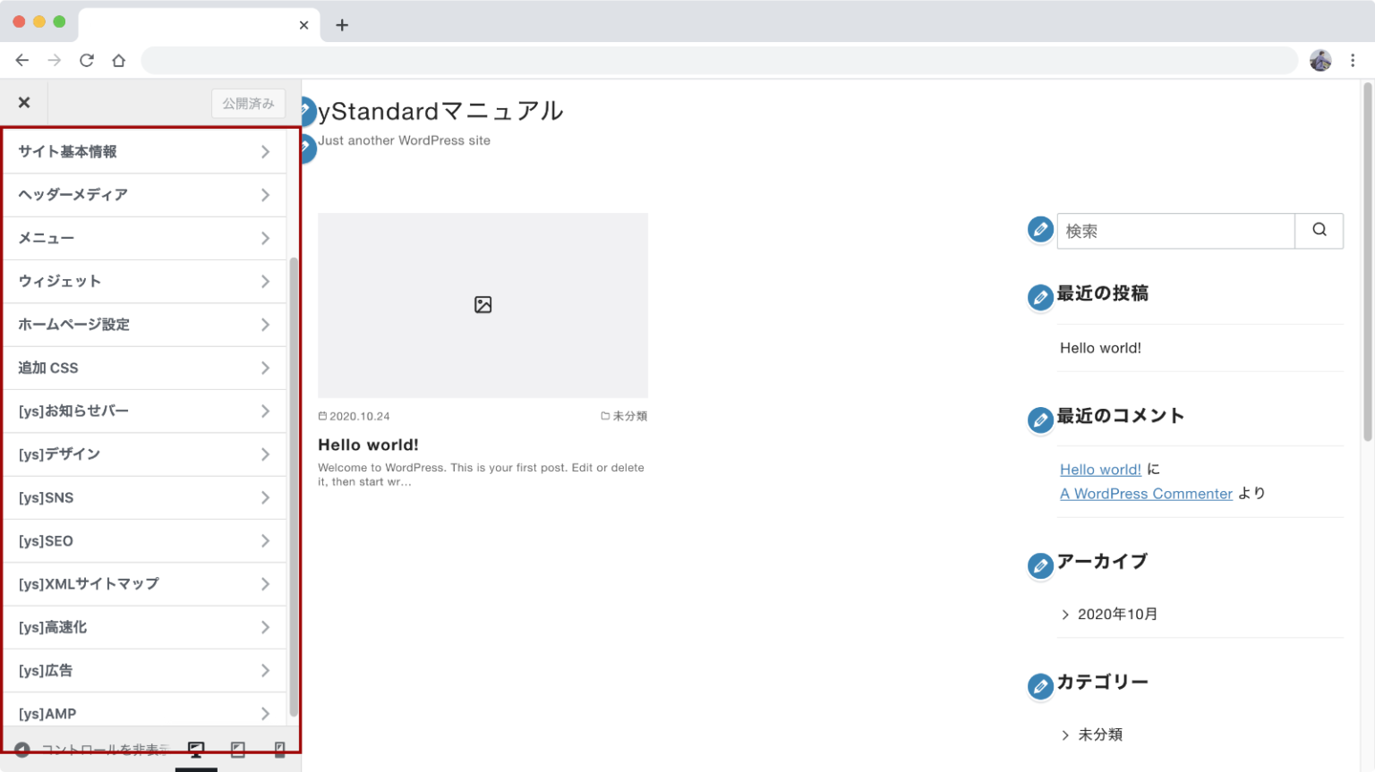This screenshot has width=1375, height=772.
Task: Expand the [ys]デザイン section
Action: [x=143, y=454]
